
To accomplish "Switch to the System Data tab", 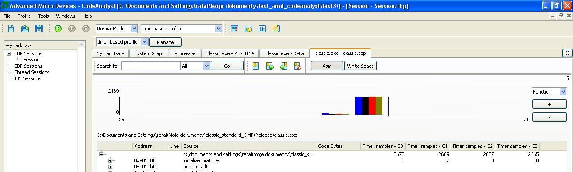I will (x=111, y=53).
